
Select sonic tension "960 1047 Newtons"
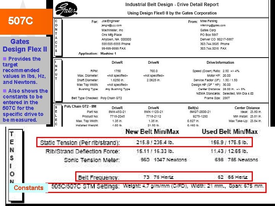click(164, 160)
